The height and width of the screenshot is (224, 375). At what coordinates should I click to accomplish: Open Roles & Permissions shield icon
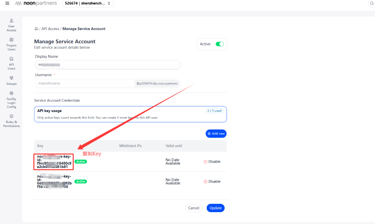[x=12, y=116]
